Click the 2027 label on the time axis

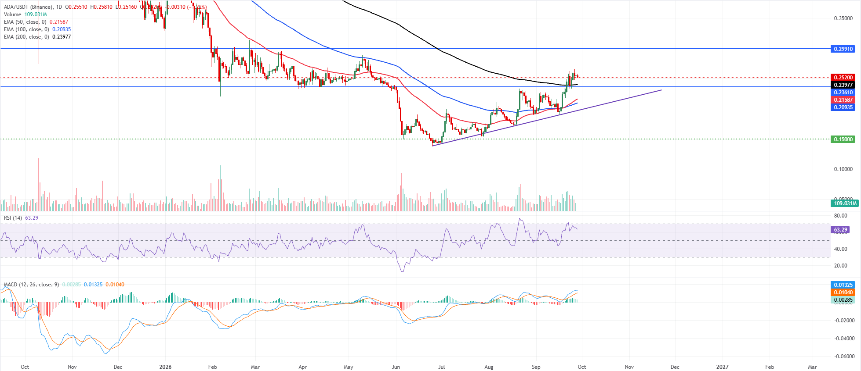(722, 367)
